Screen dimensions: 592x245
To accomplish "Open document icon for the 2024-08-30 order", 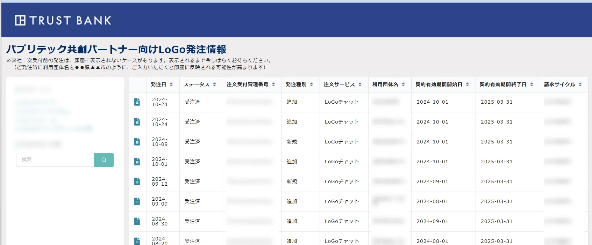I will 137,221.
